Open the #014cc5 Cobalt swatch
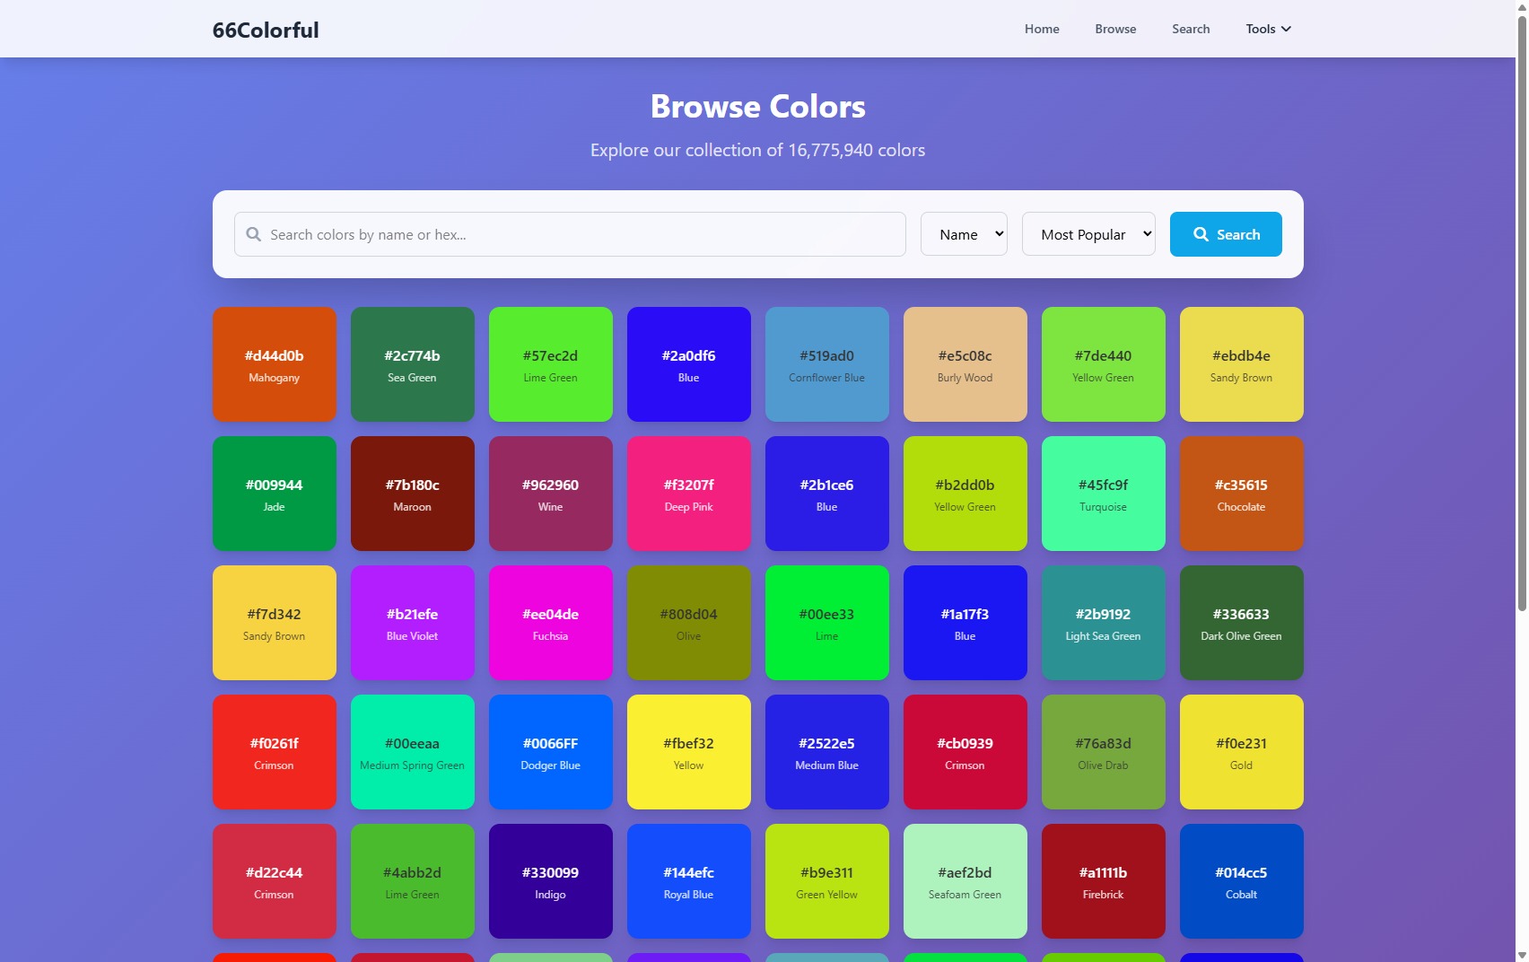The width and height of the screenshot is (1529, 962). click(x=1242, y=881)
